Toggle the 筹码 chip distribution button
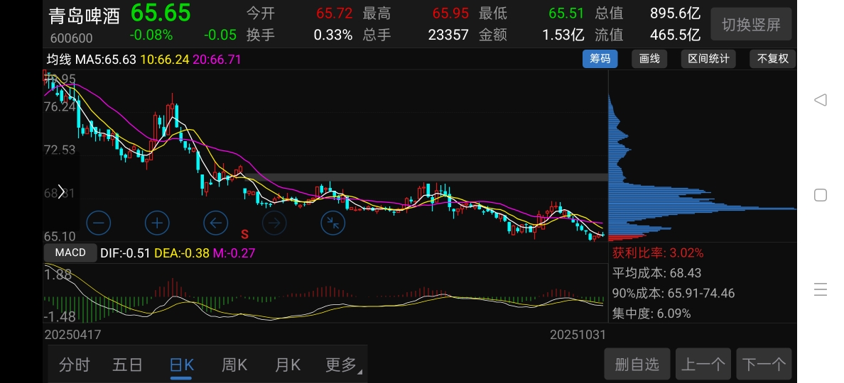The height and width of the screenshot is (383, 844). (x=600, y=59)
